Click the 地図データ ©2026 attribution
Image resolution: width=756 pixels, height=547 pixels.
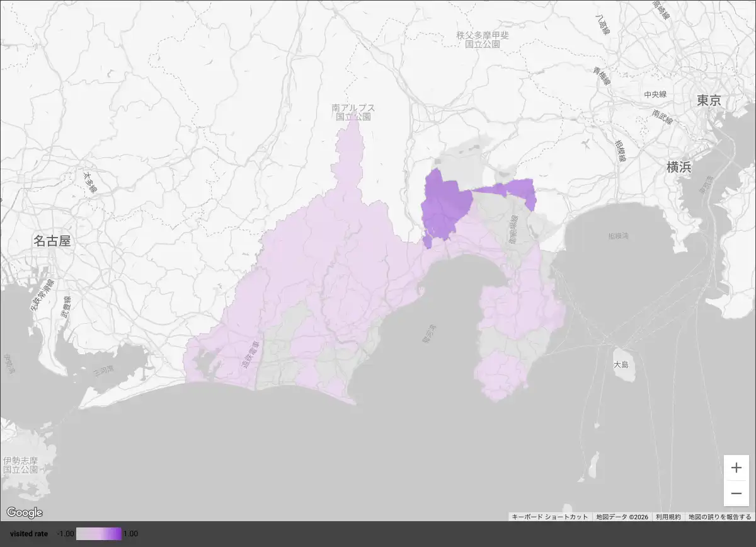pos(622,517)
